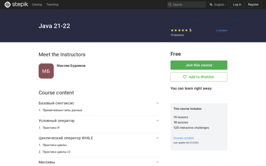
Task: Click the 18 quizzes text
Action: (x=181, y=123)
